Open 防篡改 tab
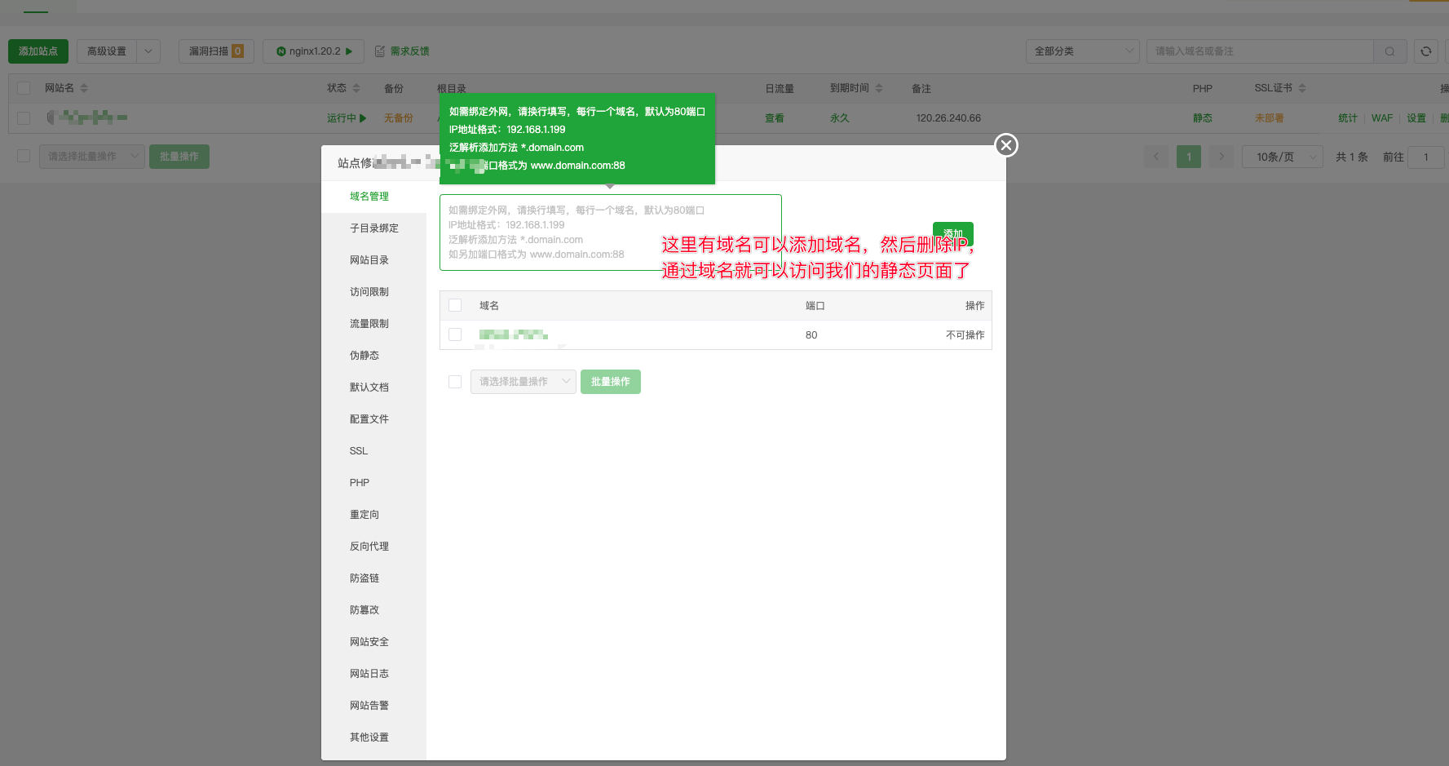Image resolution: width=1449 pixels, height=766 pixels. (373, 610)
